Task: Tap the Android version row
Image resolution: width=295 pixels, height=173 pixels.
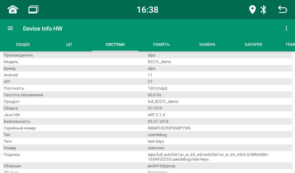Action: (147, 75)
